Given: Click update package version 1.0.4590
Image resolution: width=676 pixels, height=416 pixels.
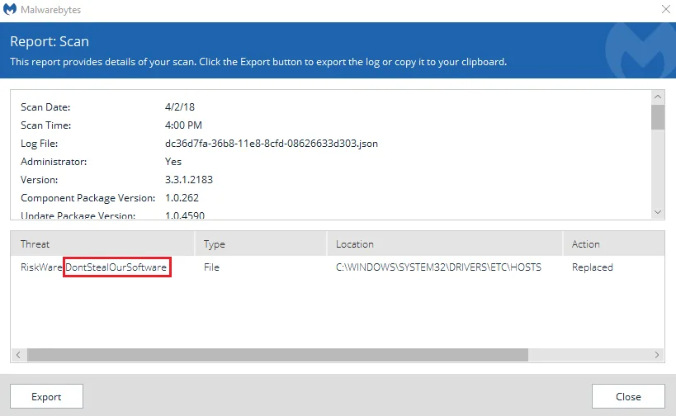Looking at the screenshot, I should (185, 215).
